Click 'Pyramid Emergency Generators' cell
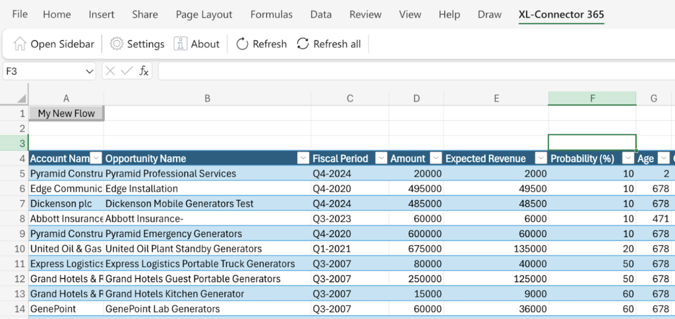Image resolution: width=675 pixels, height=319 pixels. 208,234
